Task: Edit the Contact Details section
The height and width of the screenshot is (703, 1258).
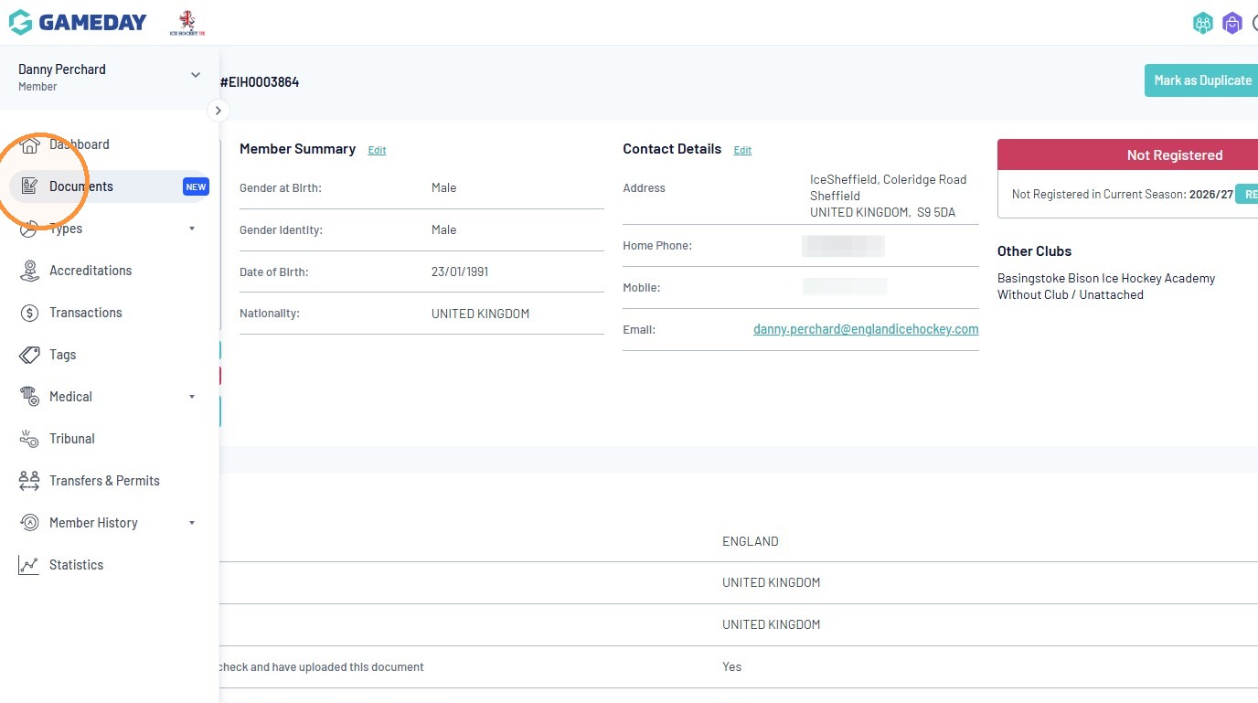Action: [742, 151]
